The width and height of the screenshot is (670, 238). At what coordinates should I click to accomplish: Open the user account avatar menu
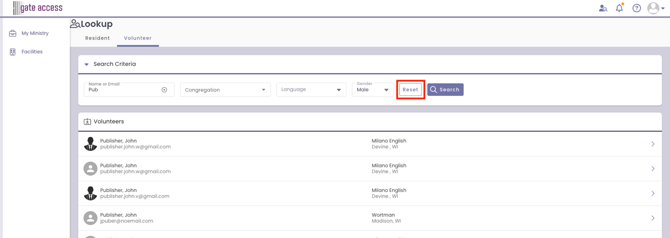[656, 8]
